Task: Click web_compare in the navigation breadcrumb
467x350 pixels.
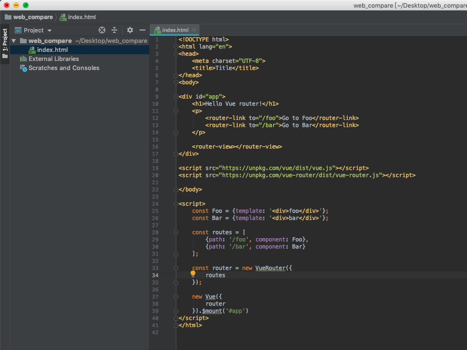Action: tap(33, 17)
